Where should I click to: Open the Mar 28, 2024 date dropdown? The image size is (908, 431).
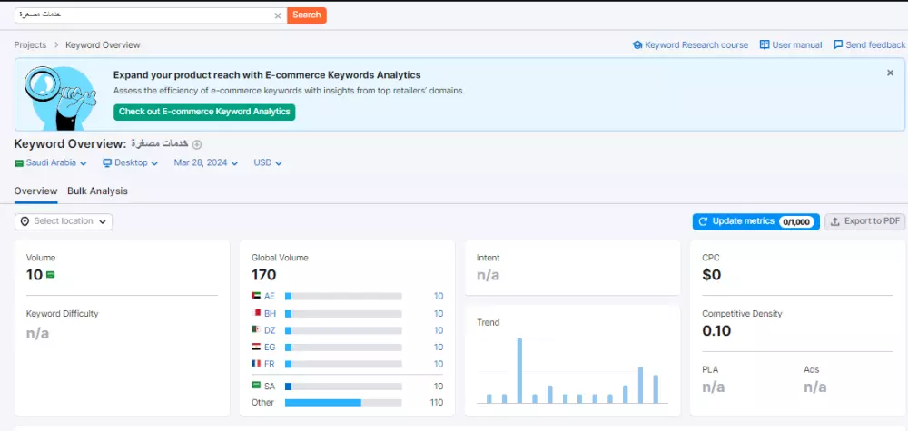tap(206, 163)
